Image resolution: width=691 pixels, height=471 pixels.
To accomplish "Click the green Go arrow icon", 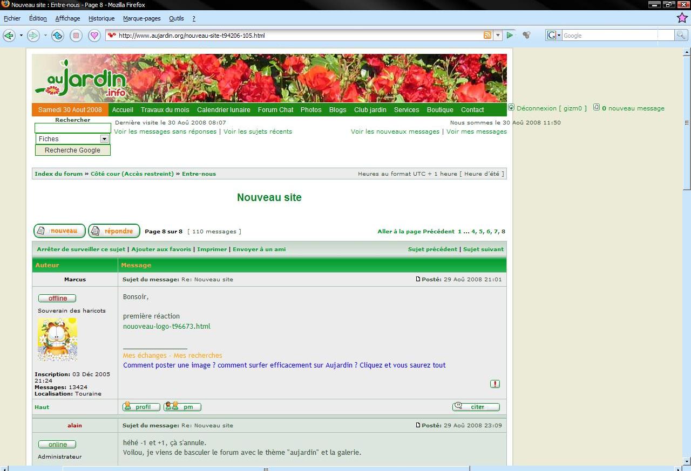I will (x=509, y=36).
